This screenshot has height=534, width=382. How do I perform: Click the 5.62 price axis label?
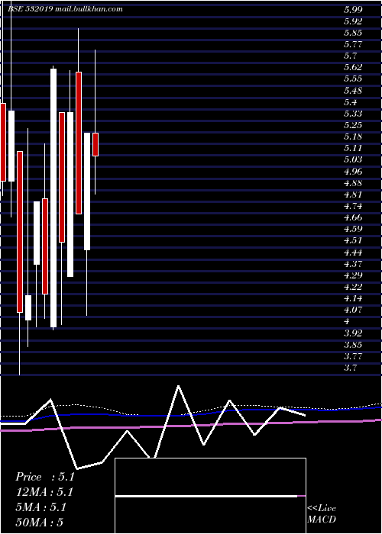tap(353, 67)
